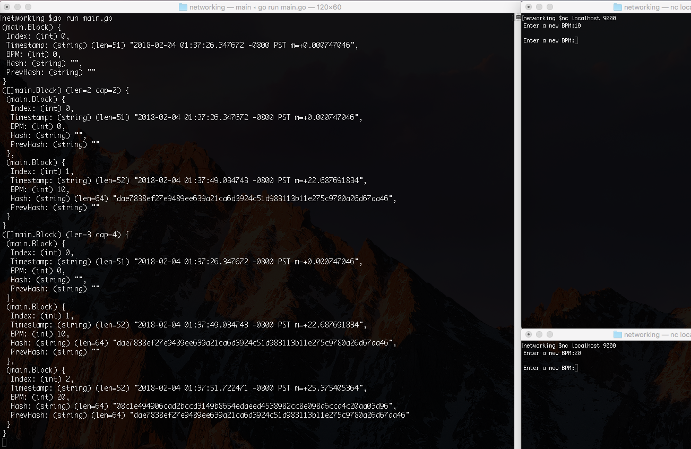Click the empty BPM prompt in the top-right window

pos(550,40)
